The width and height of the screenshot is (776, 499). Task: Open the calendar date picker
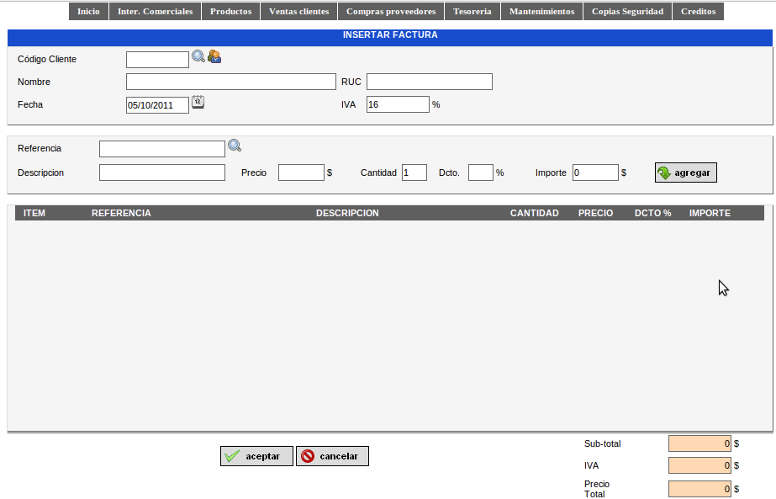[198, 102]
